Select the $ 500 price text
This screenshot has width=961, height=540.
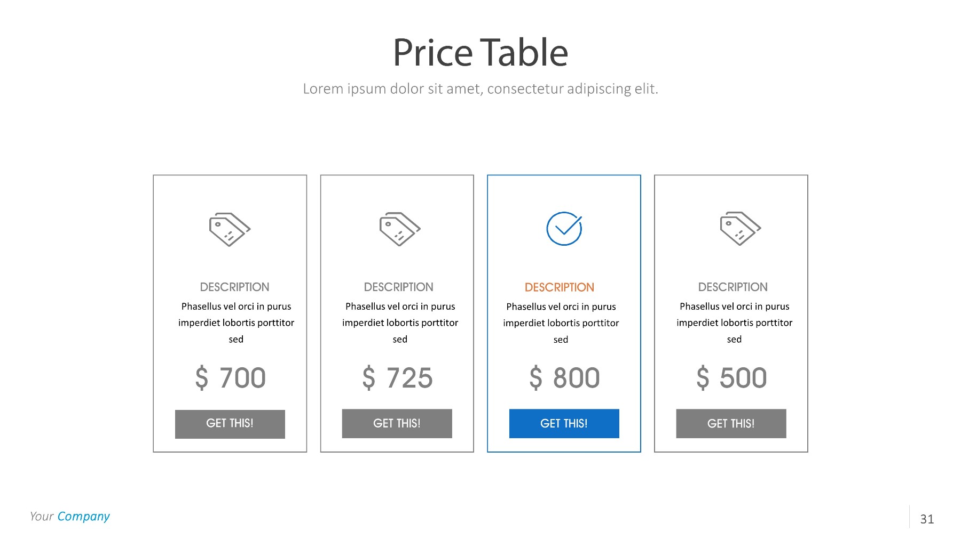pos(731,378)
